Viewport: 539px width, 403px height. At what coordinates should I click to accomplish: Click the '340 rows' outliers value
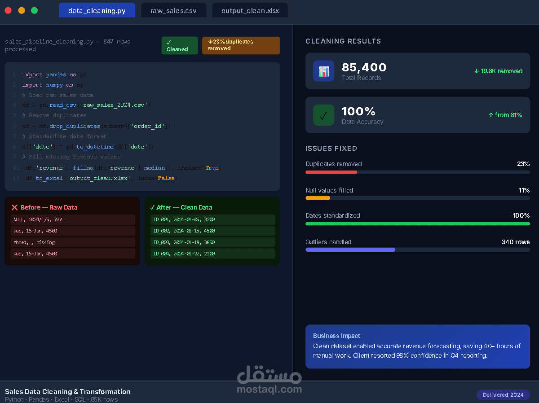pyautogui.click(x=516, y=242)
